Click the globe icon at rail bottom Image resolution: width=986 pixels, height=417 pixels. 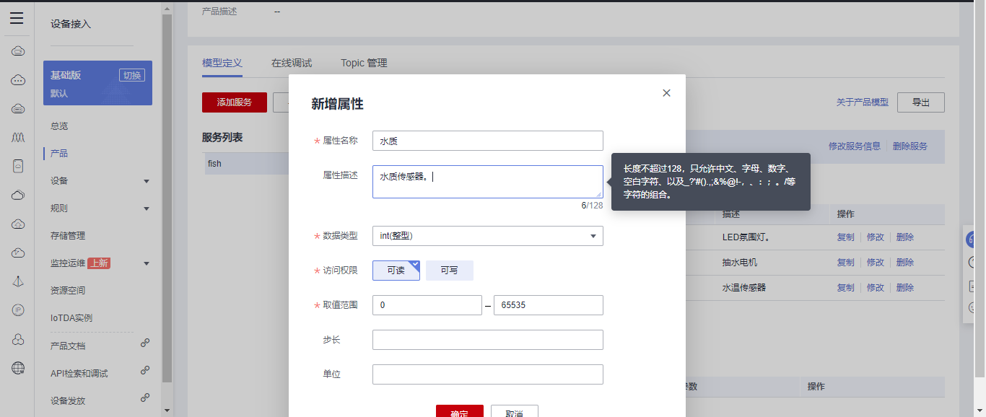(x=18, y=368)
